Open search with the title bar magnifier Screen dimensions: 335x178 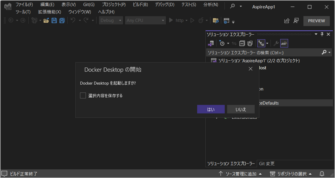click(x=233, y=6)
